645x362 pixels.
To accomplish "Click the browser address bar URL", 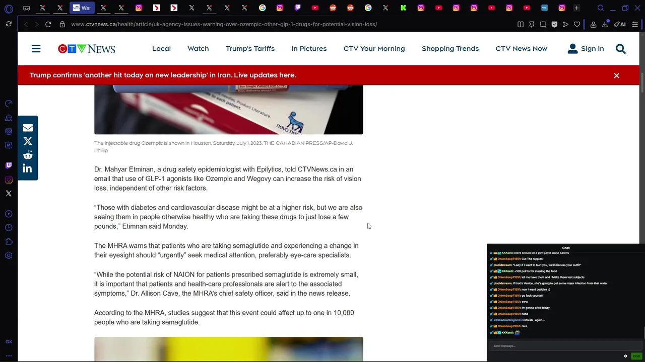I will pyautogui.click(x=224, y=24).
